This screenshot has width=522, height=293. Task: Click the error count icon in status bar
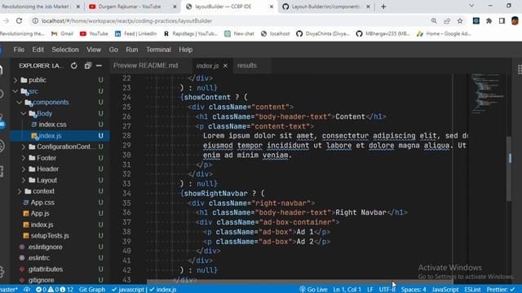(38, 290)
